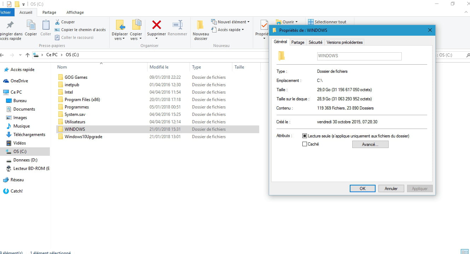Click Annuler in the Properties dialog

click(x=391, y=189)
